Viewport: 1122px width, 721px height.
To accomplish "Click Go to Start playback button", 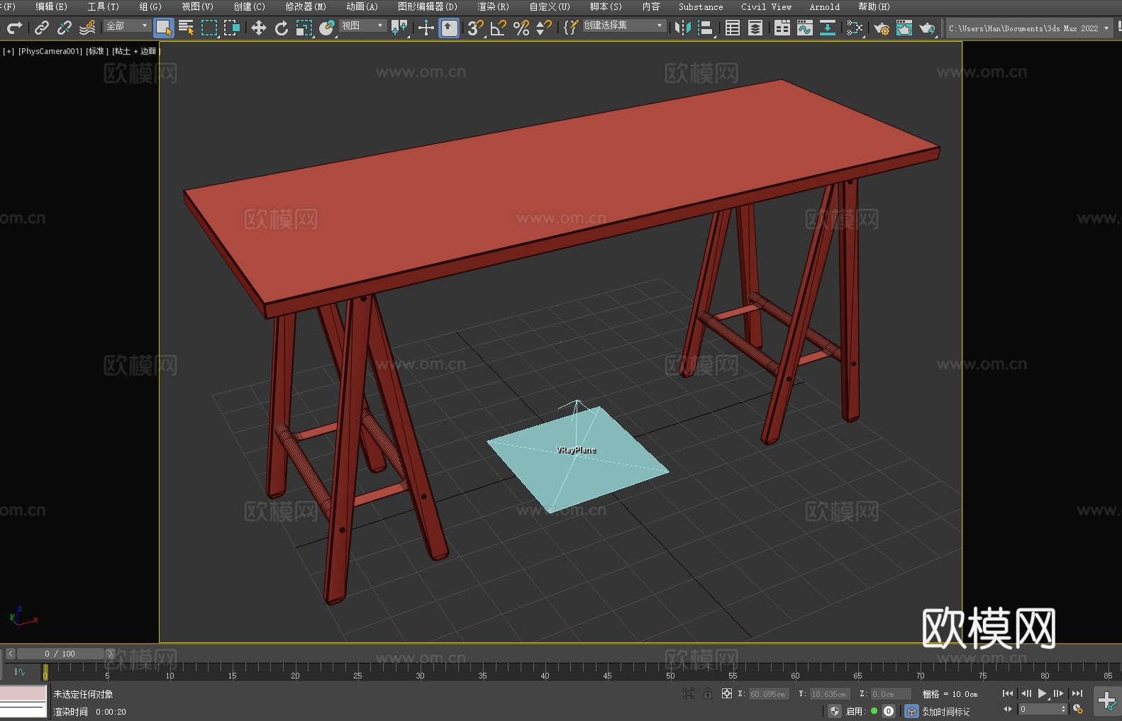I will [x=1007, y=693].
